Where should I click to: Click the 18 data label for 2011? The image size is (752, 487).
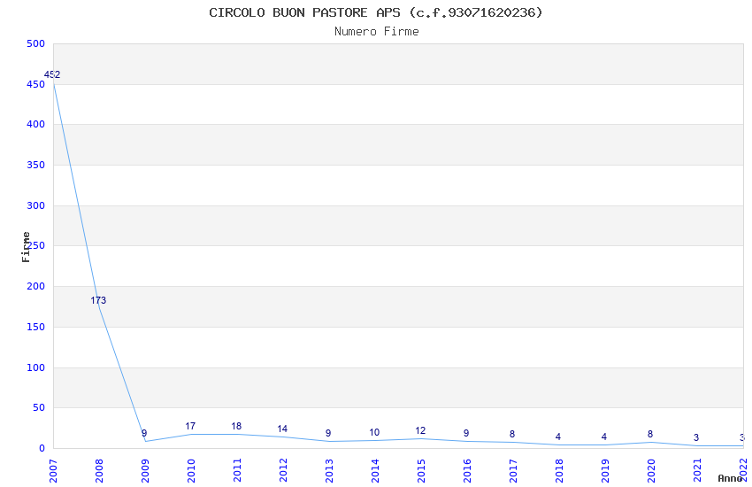236,426
